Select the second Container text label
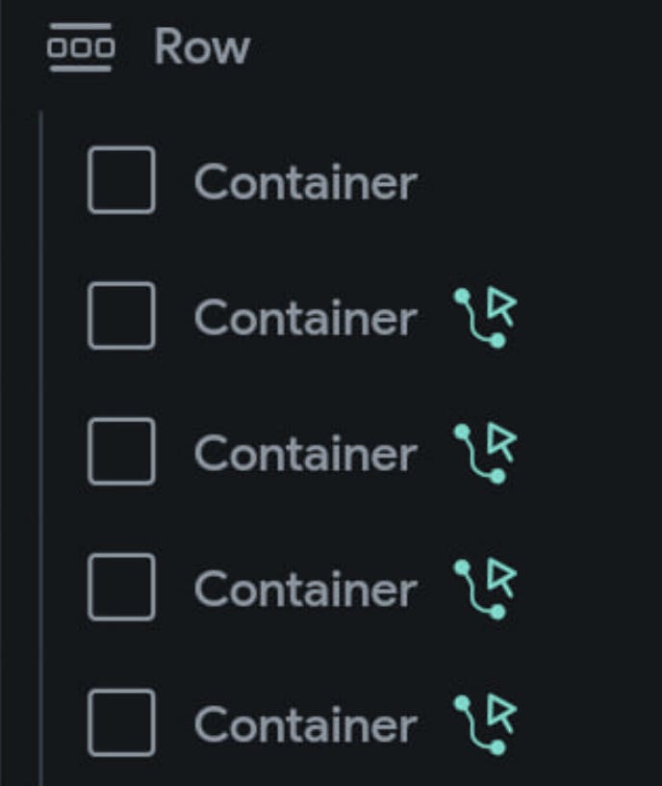 (x=305, y=318)
